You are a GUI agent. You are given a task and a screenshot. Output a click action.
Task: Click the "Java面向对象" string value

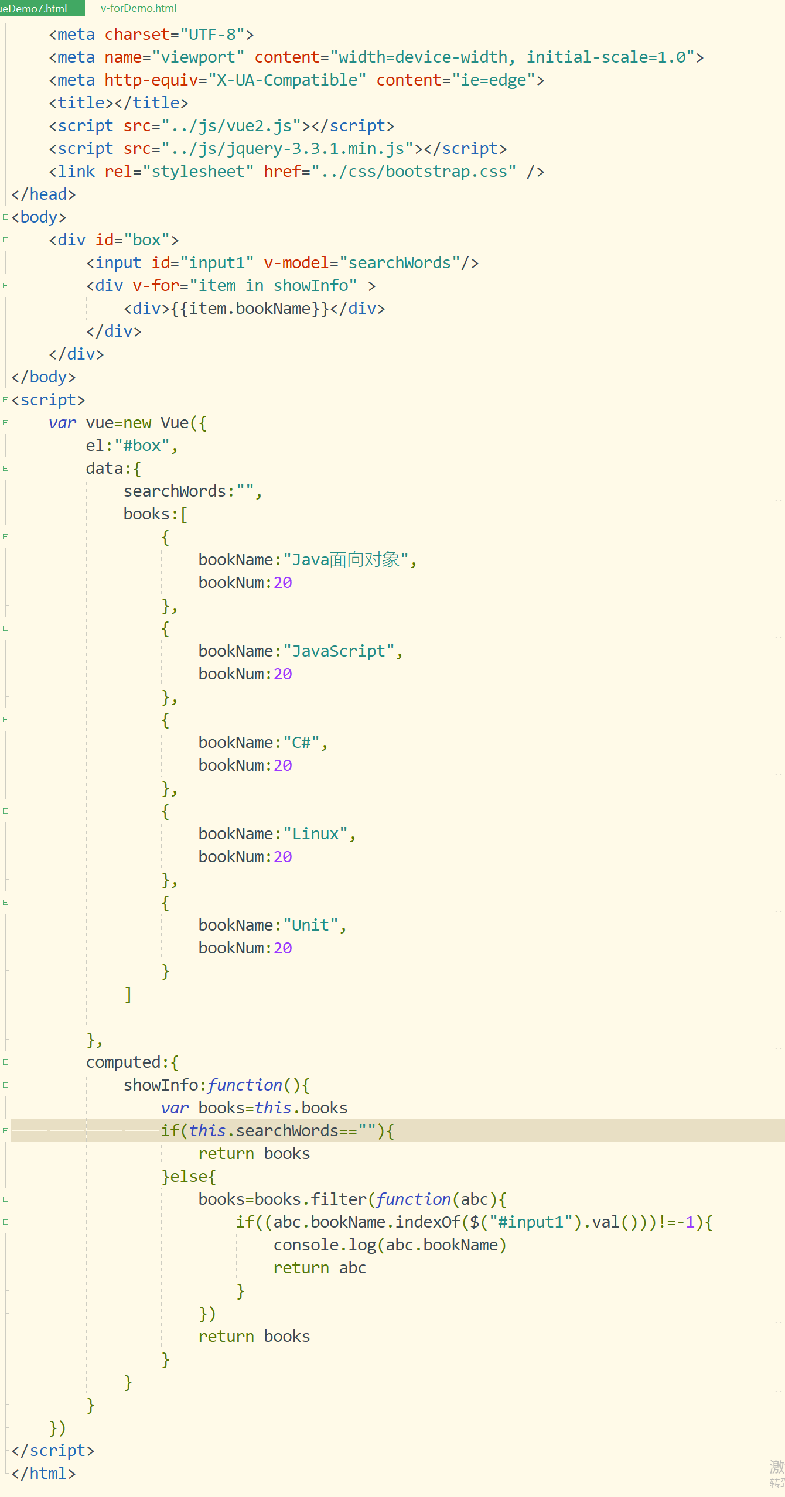346,559
